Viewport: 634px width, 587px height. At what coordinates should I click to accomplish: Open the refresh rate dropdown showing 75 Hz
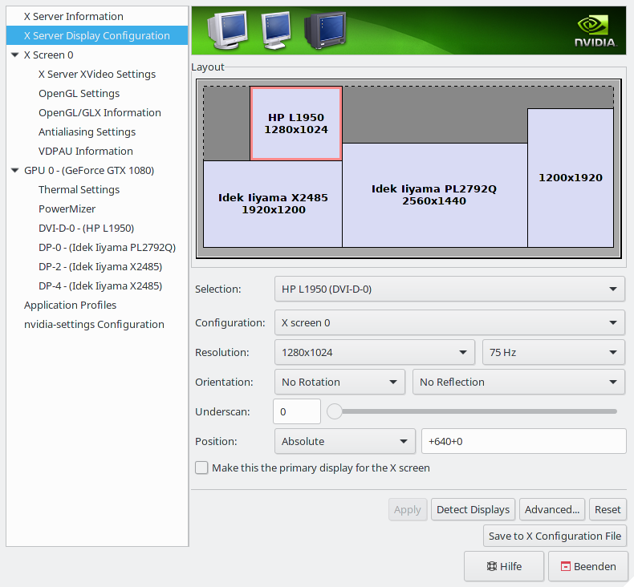(x=554, y=352)
